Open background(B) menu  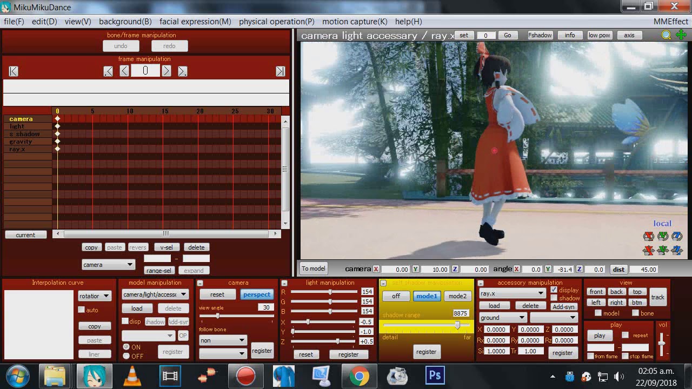tap(125, 22)
